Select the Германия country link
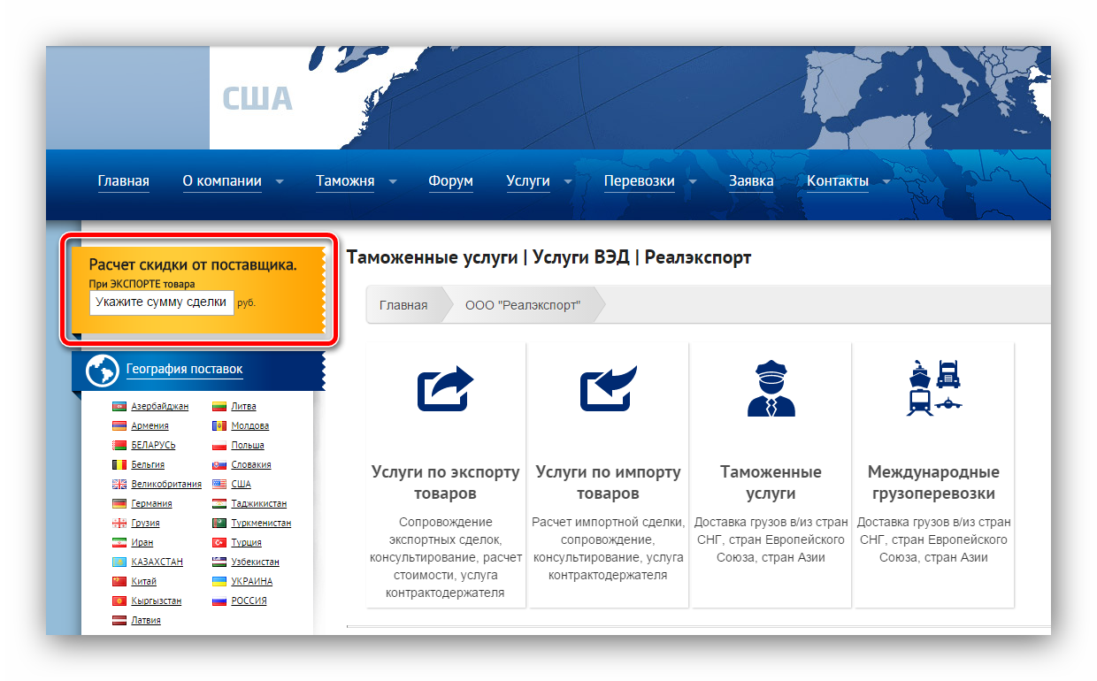1097x681 pixels. coord(151,504)
